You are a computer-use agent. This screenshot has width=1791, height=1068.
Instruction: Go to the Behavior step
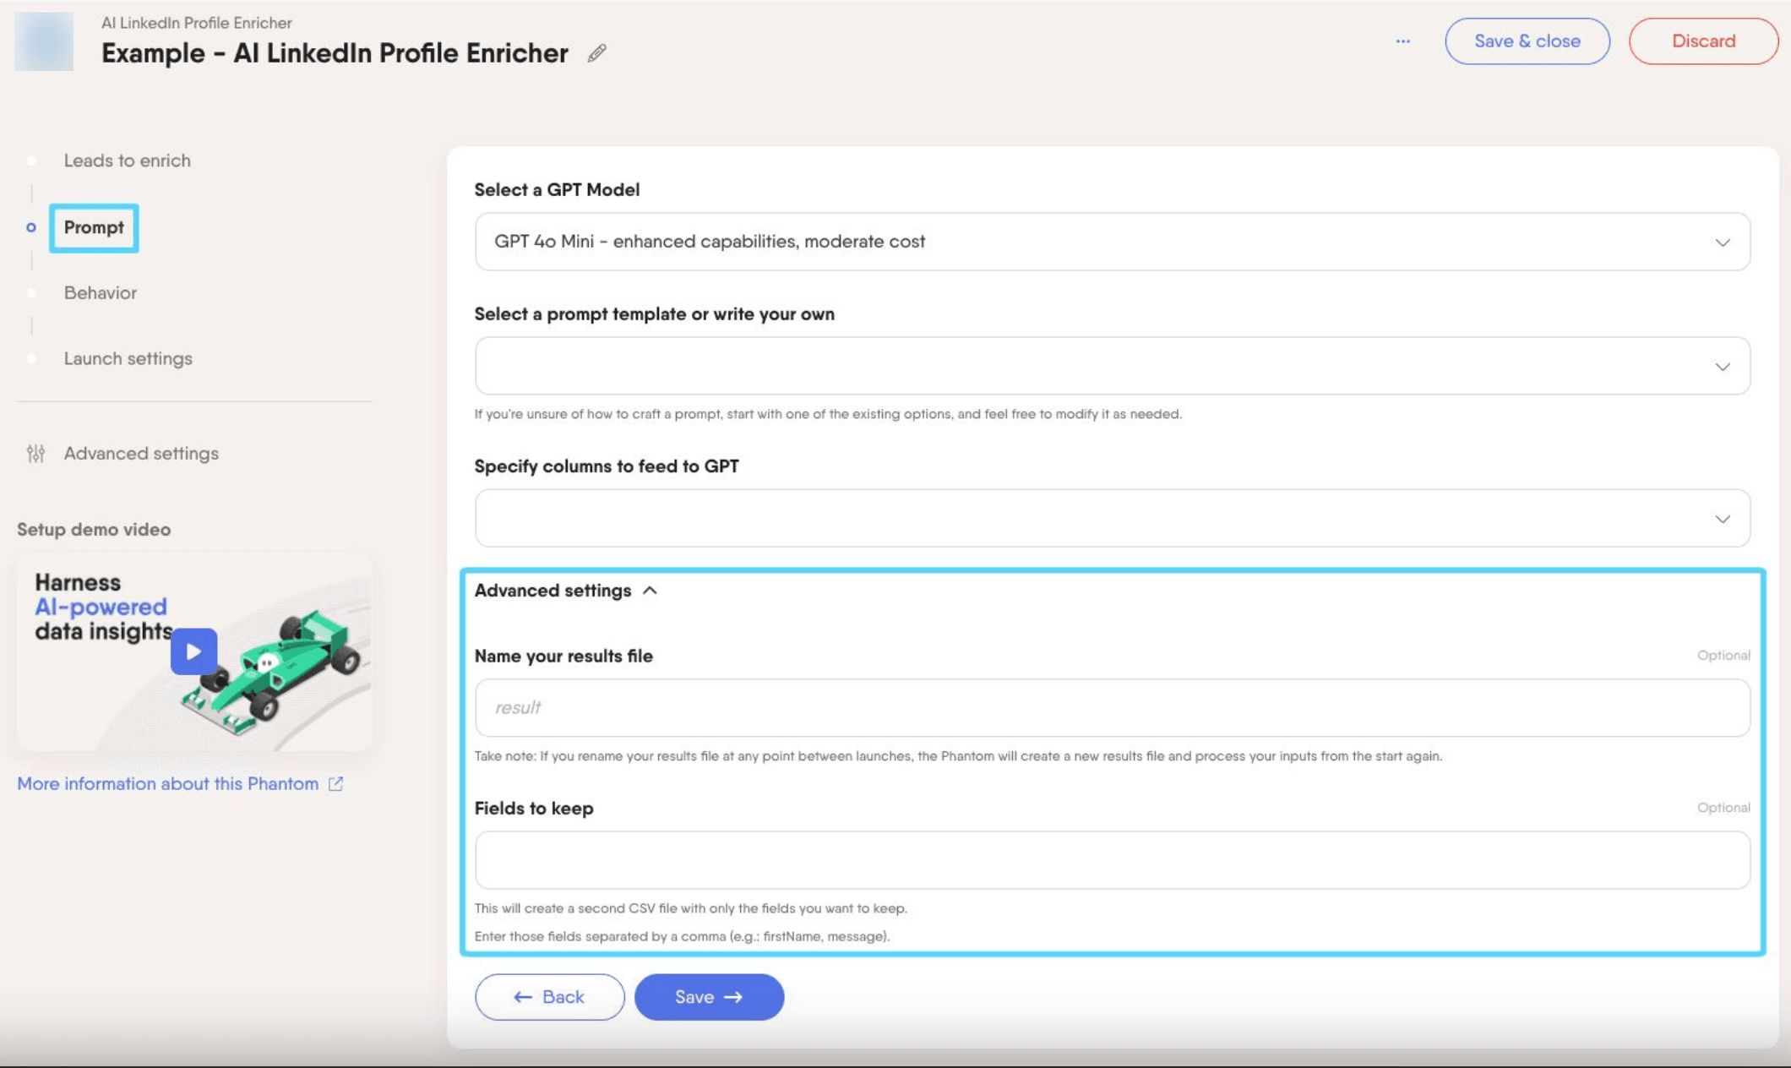101,293
